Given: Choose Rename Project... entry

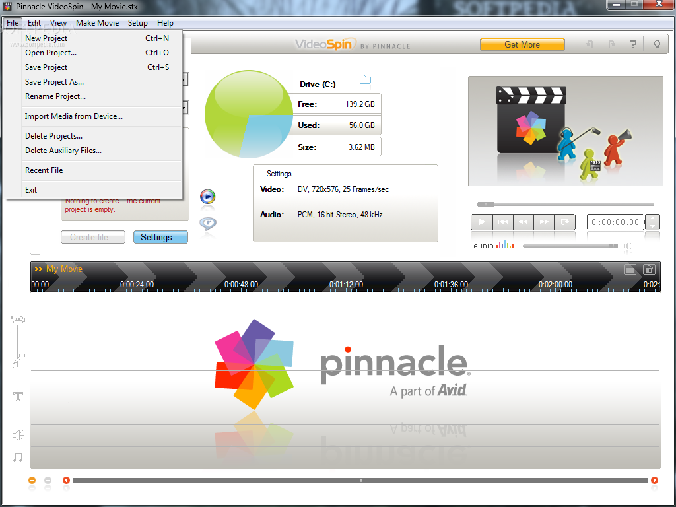Looking at the screenshot, I should pyautogui.click(x=92, y=96).
